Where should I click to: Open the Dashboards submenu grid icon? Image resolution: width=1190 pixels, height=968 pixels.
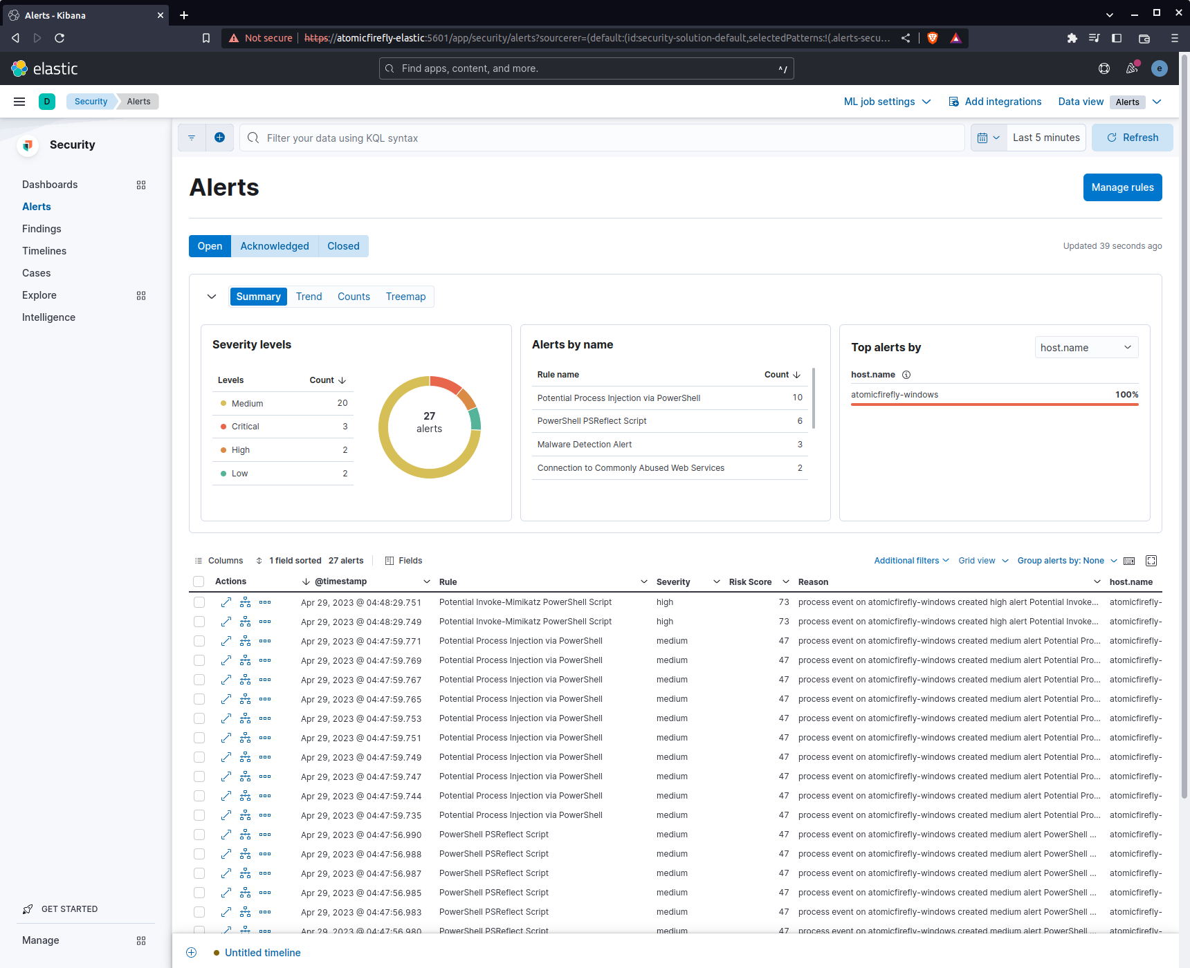pos(141,185)
